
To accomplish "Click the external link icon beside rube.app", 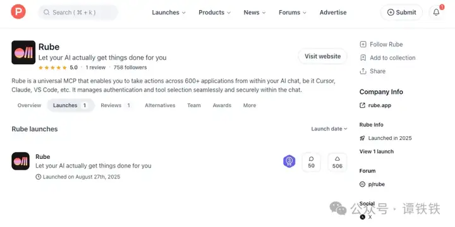I will click(363, 105).
